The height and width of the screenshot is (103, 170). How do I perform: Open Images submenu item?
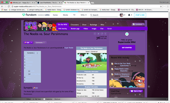tap(94, 29)
